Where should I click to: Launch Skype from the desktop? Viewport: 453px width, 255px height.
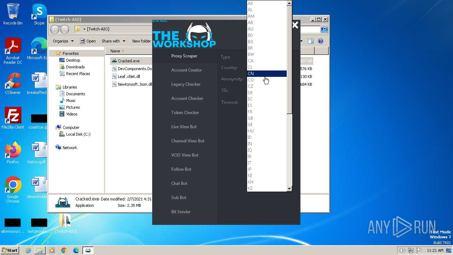pyautogui.click(x=39, y=14)
